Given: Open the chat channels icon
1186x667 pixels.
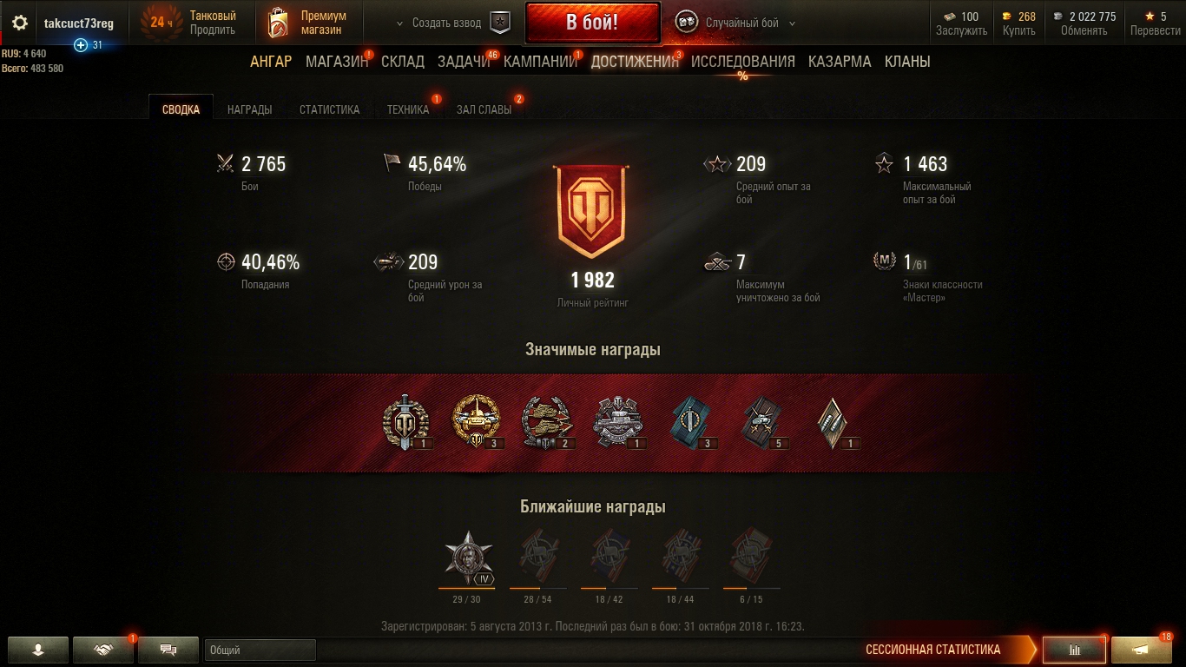Looking at the screenshot, I should [168, 650].
